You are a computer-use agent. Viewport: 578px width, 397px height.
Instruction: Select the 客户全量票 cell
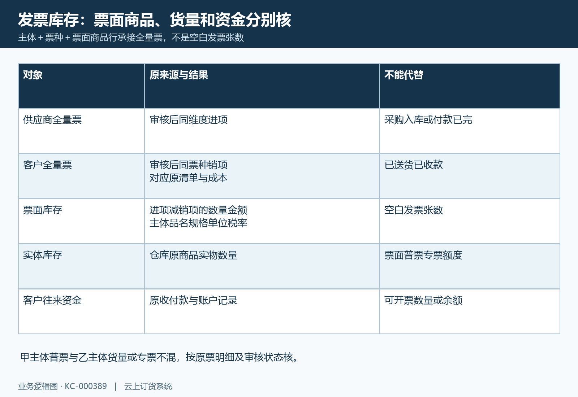click(x=82, y=176)
